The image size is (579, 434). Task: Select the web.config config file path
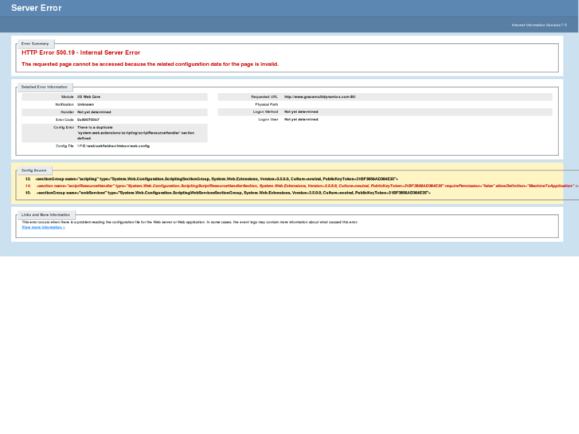(113, 147)
